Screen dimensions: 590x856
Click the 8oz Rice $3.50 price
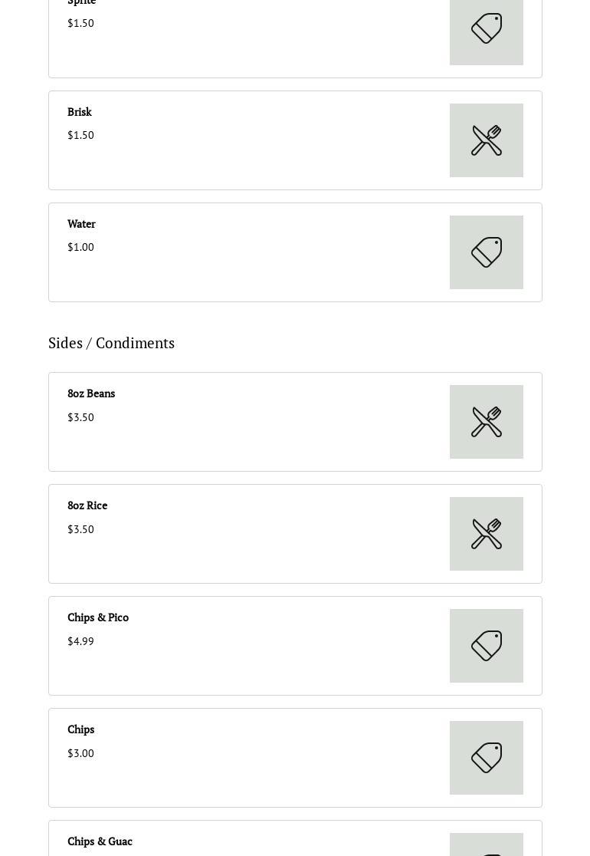coord(80,529)
